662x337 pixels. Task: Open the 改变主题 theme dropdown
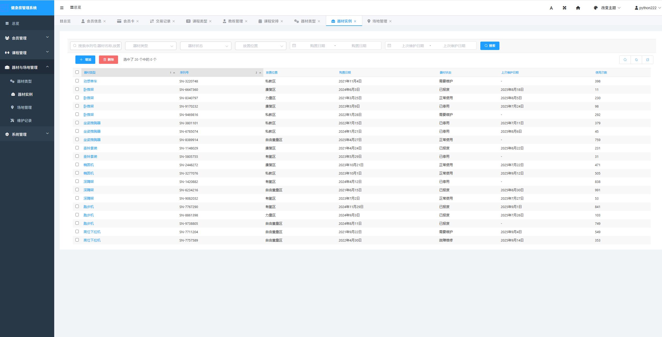pos(608,8)
